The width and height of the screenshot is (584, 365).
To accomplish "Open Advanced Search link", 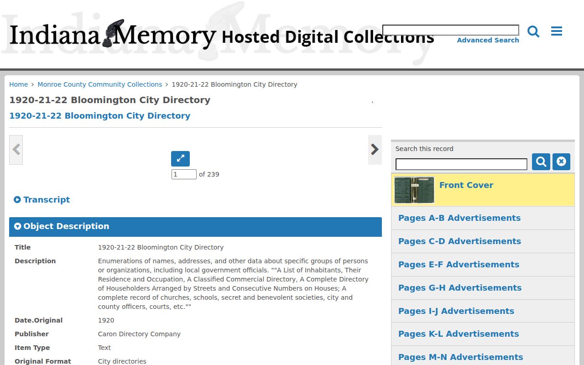I will (x=488, y=40).
